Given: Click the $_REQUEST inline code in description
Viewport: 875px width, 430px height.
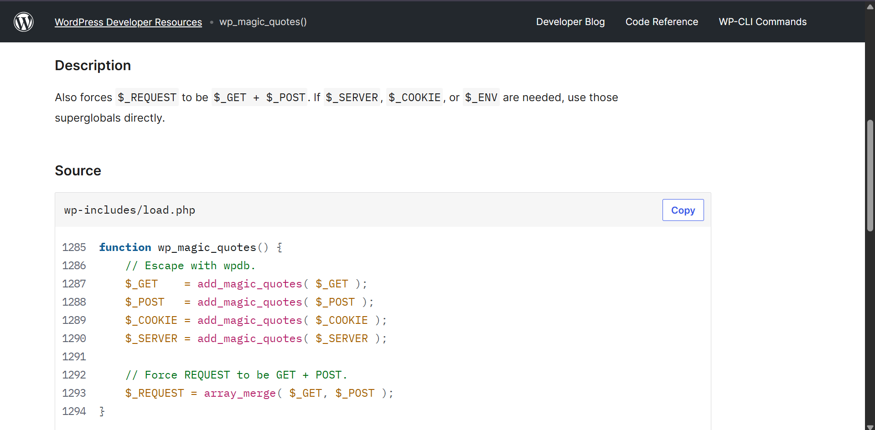Looking at the screenshot, I should [147, 97].
